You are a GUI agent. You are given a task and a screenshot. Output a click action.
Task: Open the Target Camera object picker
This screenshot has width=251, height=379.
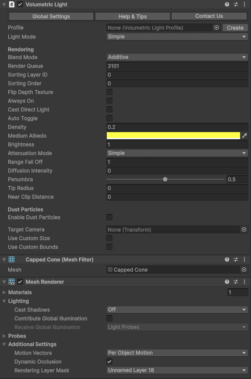(244, 229)
